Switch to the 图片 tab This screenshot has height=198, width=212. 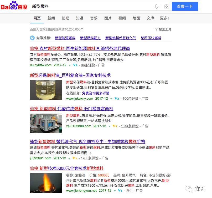point(108,18)
